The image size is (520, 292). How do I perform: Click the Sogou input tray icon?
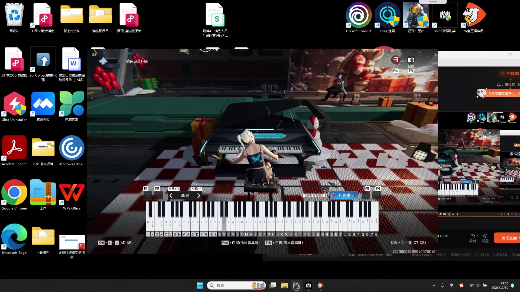[461, 286]
